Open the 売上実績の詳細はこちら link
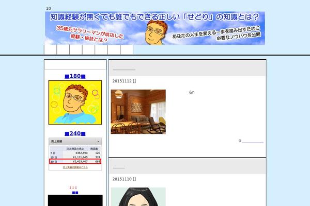This screenshot has width=310, height=206. pos(75,167)
